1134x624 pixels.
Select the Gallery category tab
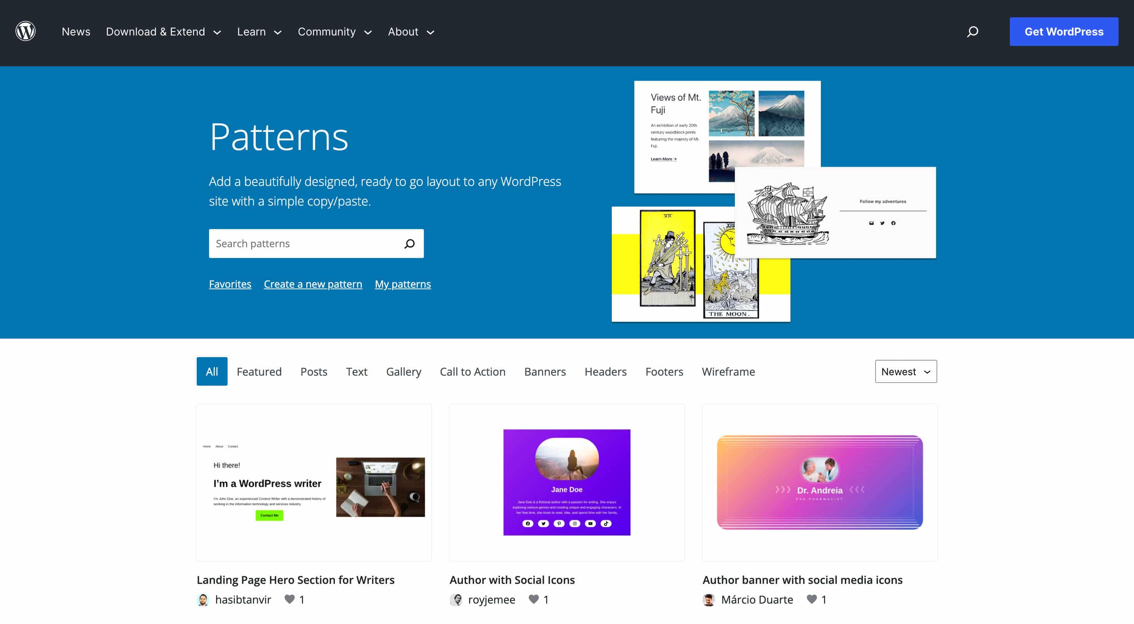[x=403, y=371]
